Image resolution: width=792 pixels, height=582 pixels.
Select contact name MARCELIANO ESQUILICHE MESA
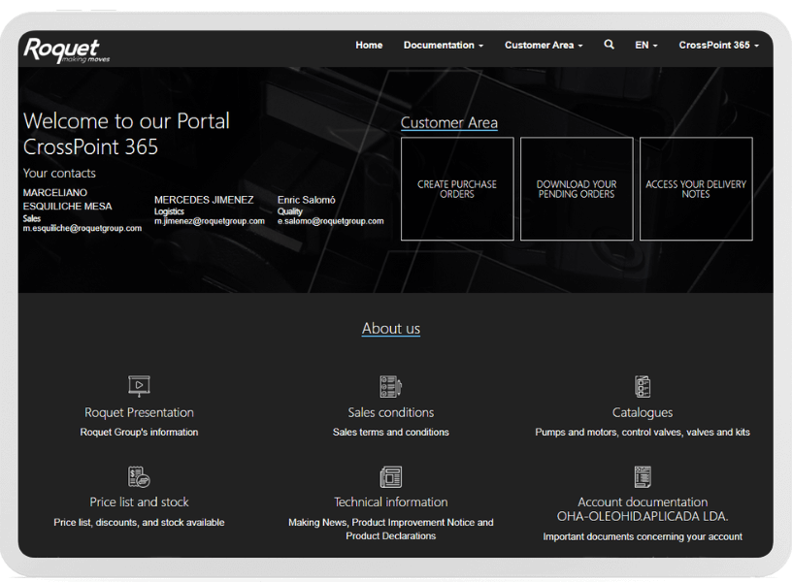coord(67,200)
